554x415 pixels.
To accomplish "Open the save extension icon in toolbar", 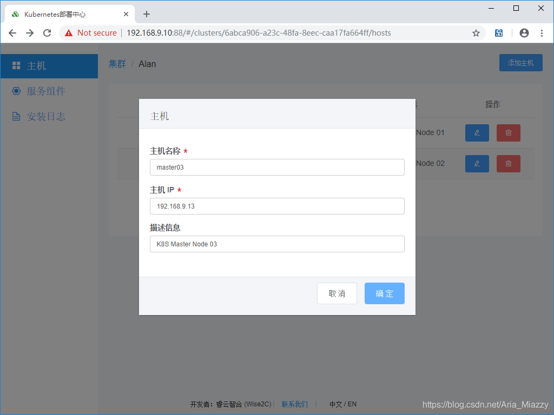I will coord(498,33).
